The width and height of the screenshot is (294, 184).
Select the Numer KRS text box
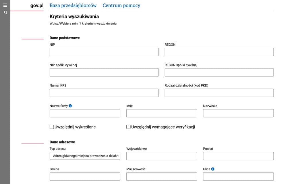point(104,93)
